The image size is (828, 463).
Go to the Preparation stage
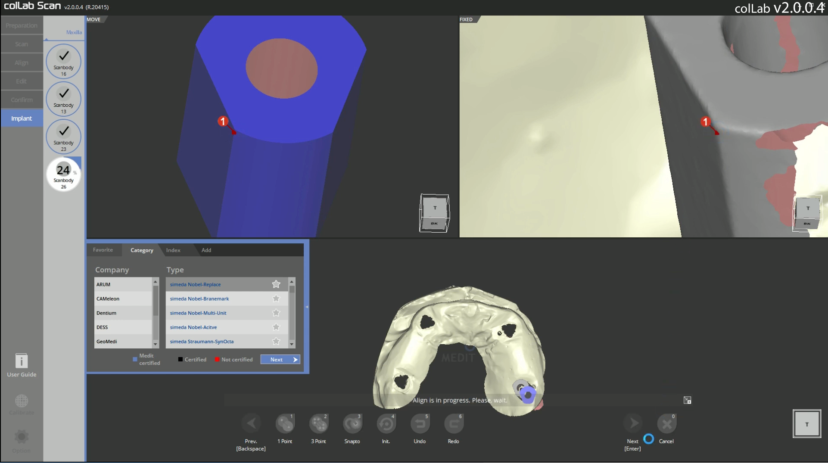point(22,25)
